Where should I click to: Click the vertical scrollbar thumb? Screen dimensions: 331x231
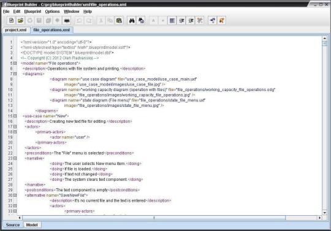[x=325, y=43]
